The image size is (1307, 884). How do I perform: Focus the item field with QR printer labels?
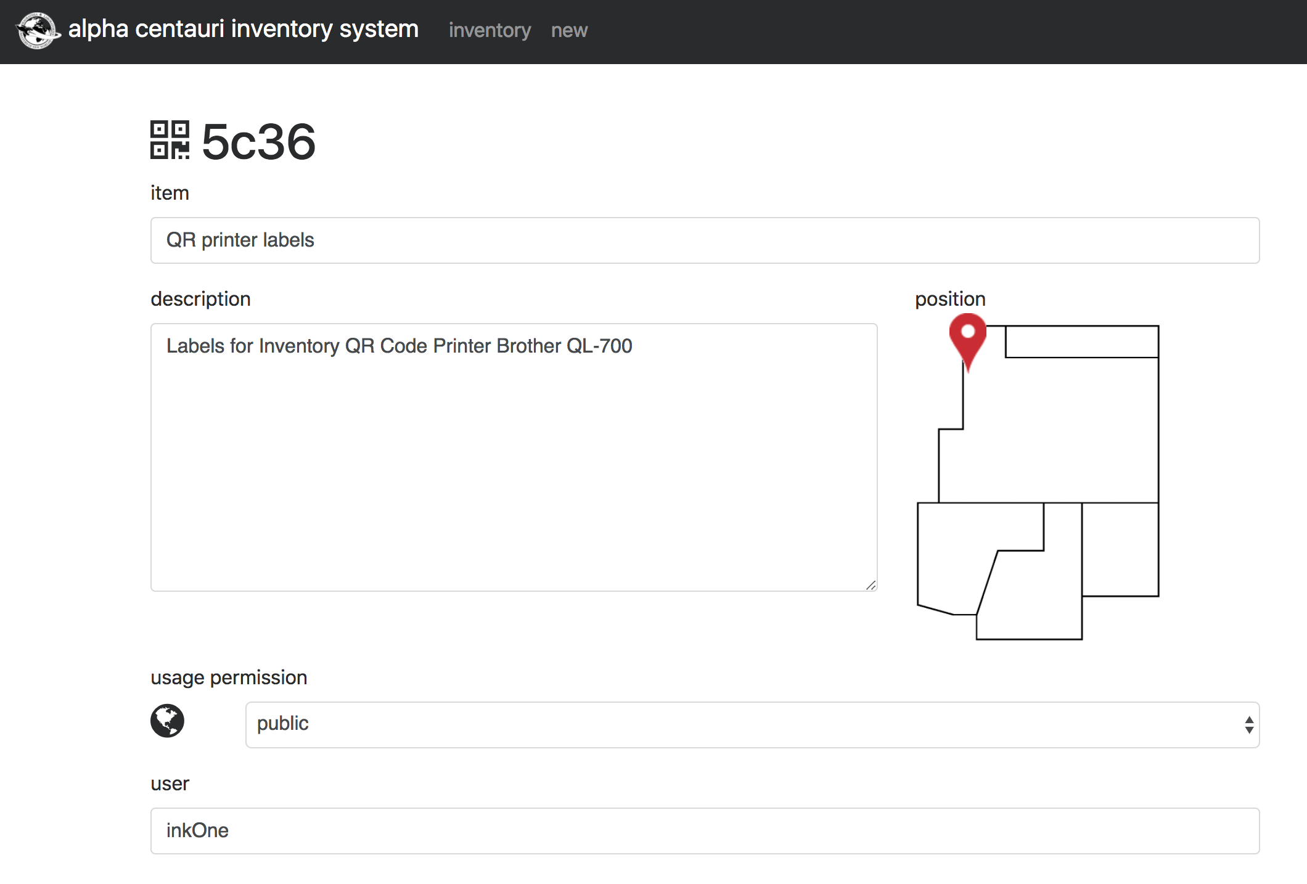pos(705,240)
